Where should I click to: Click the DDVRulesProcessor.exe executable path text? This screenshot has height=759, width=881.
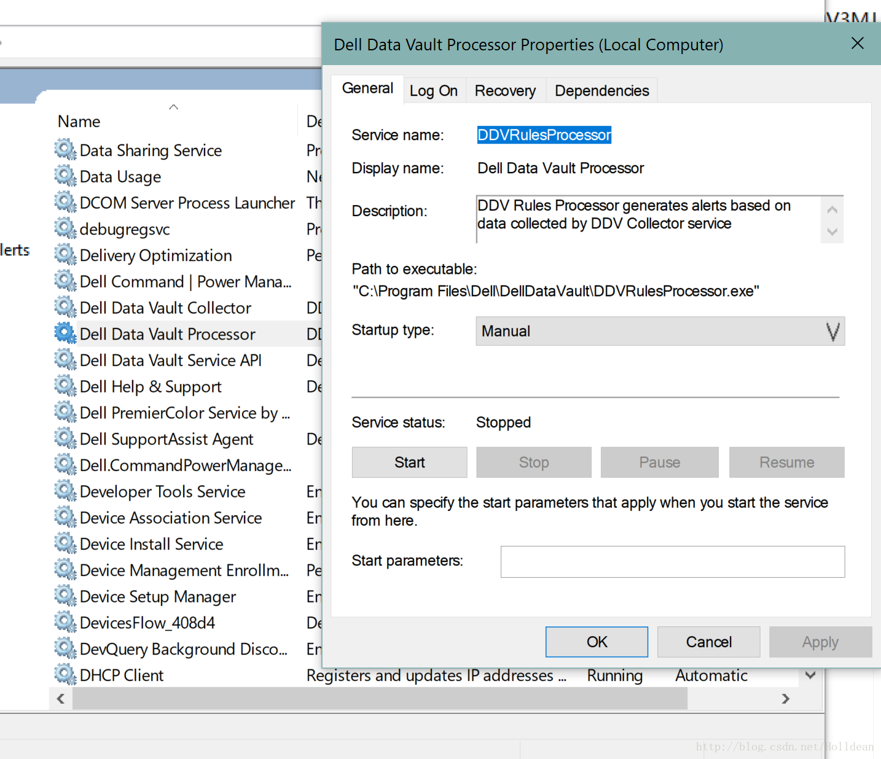tap(556, 291)
